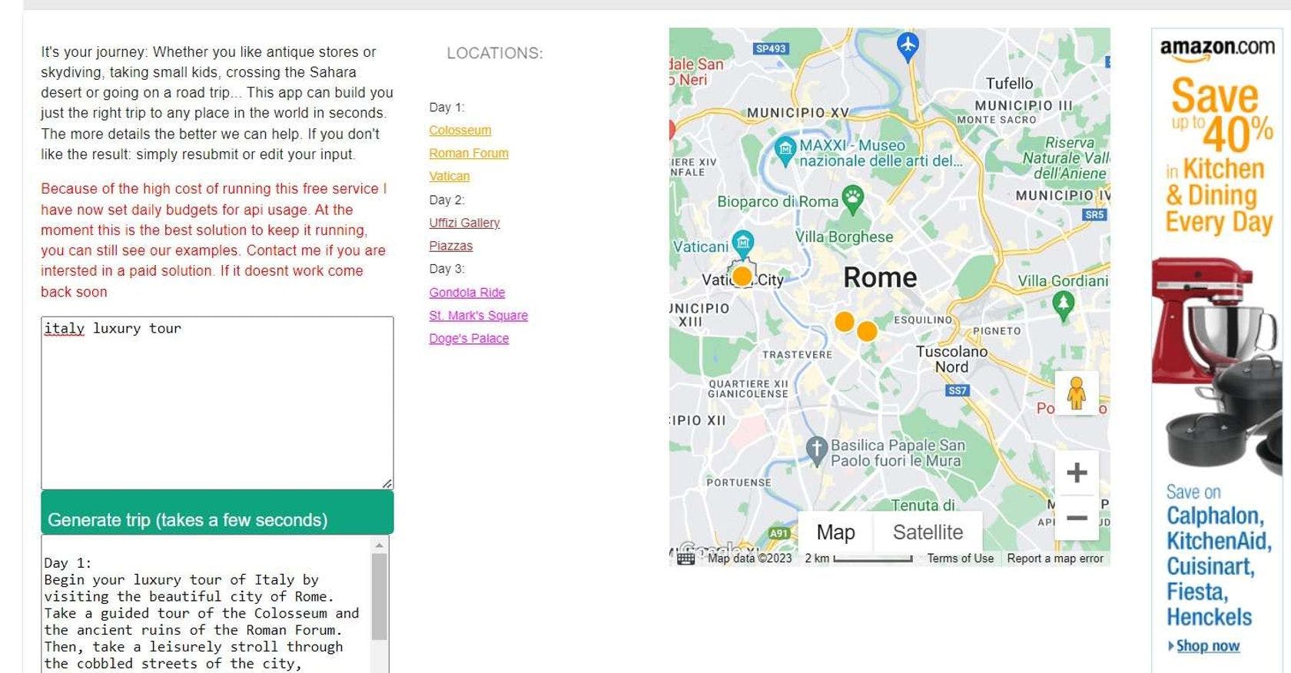Viewport: 1291px width, 673px height.
Task: Click the Bioparco di Roma paw marker
Action: tap(852, 199)
